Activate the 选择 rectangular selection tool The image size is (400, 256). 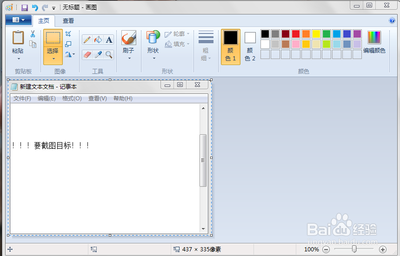click(x=53, y=38)
